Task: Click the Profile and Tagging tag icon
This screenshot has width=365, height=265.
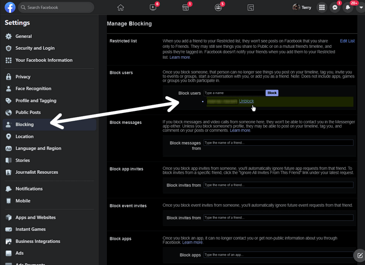Action: point(9,100)
